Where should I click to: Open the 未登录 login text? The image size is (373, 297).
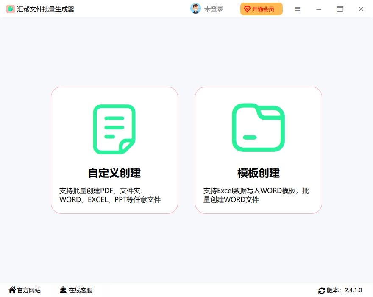(x=214, y=9)
